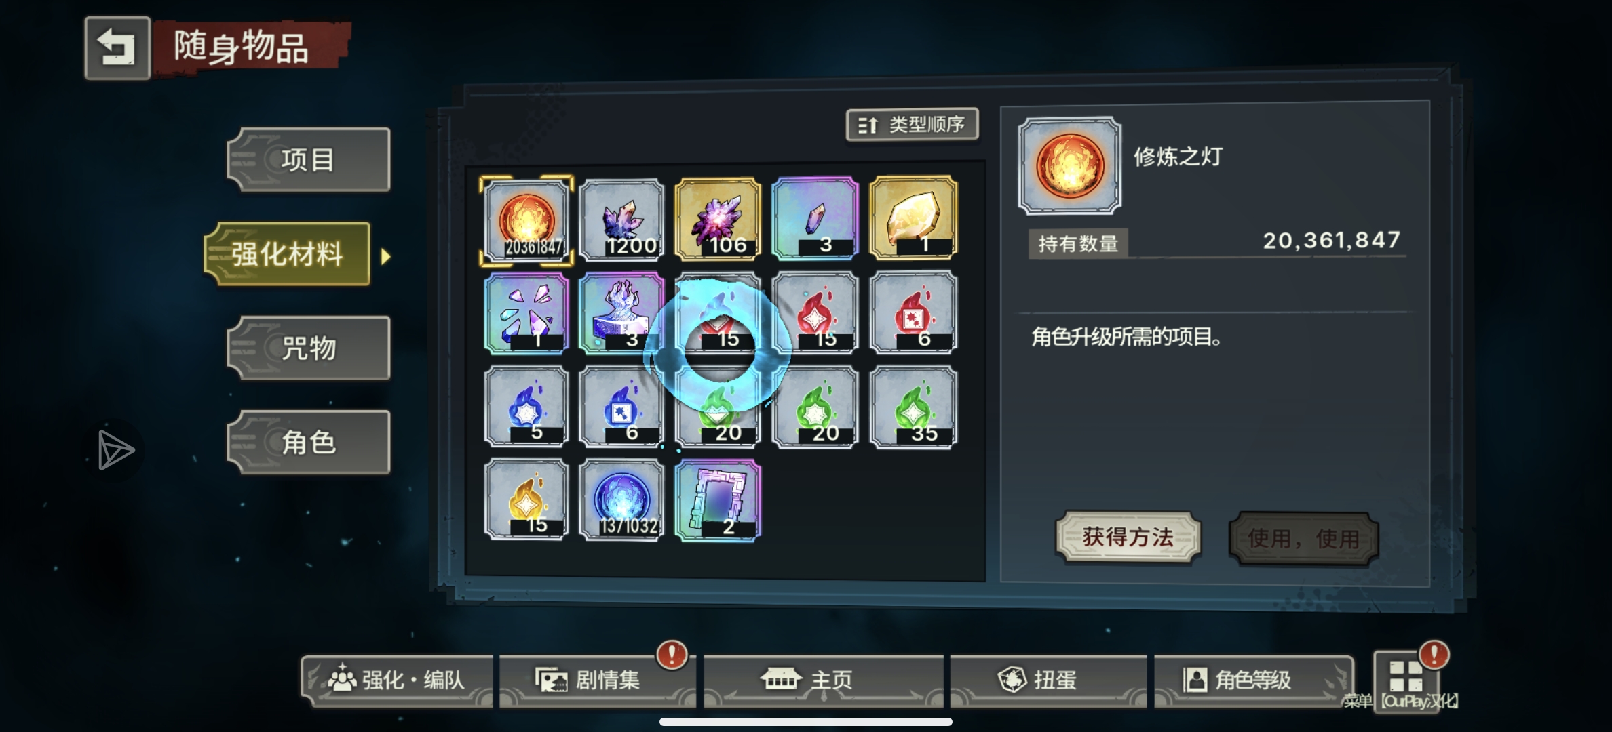The height and width of the screenshot is (732, 1612).
Task: Select the yellow gem item with count 1
Action: point(913,218)
